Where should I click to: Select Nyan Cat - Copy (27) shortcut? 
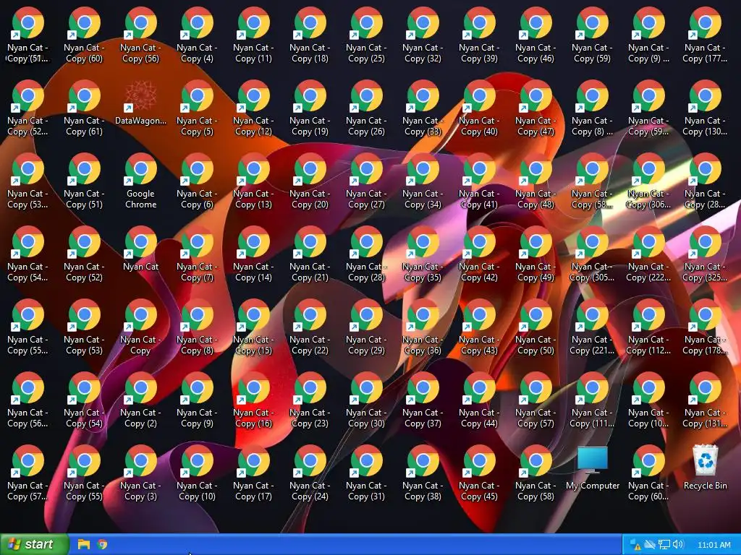pyautogui.click(x=366, y=181)
